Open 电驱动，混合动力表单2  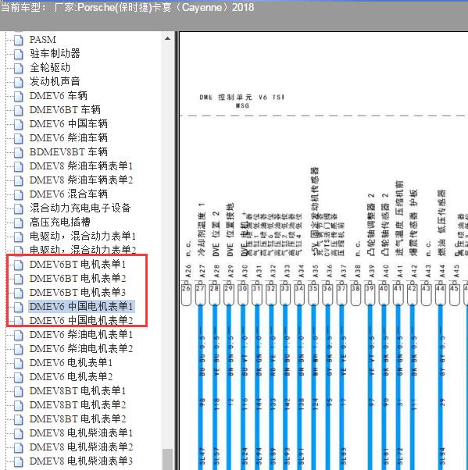(x=83, y=250)
